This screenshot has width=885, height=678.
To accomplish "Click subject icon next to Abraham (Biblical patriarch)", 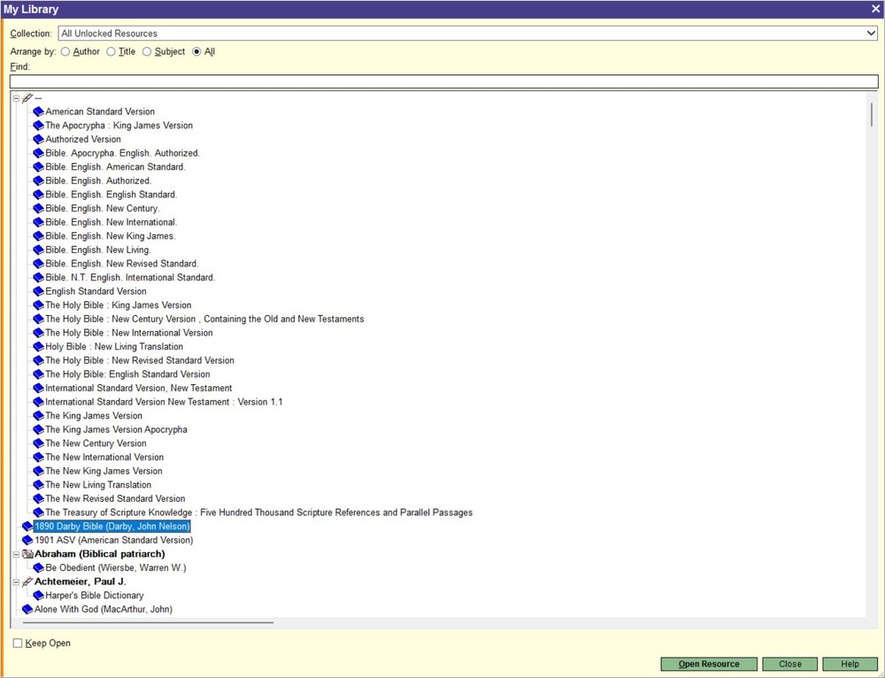I will point(27,554).
